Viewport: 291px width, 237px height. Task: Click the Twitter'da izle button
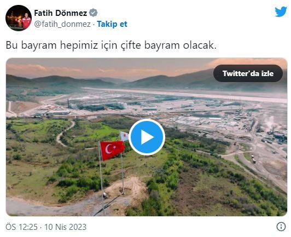coord(248,73)
